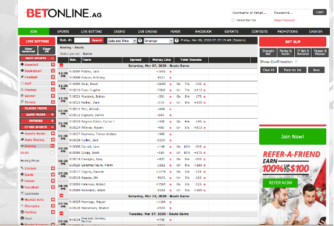Collapse the Boxing category minus button

click(x=52, y=146)
